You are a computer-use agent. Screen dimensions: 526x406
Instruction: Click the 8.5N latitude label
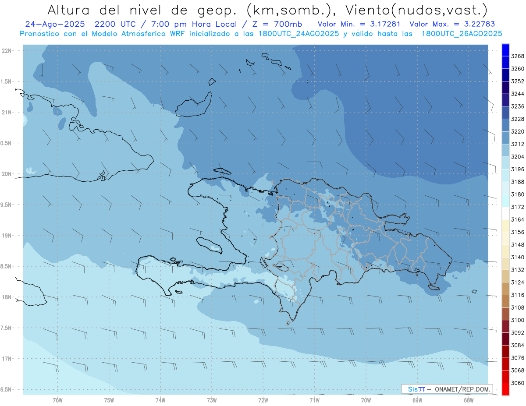6,266
